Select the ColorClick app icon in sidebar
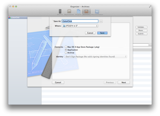Image resolution: width=160 pixels, height=116 pixels. 10,18
